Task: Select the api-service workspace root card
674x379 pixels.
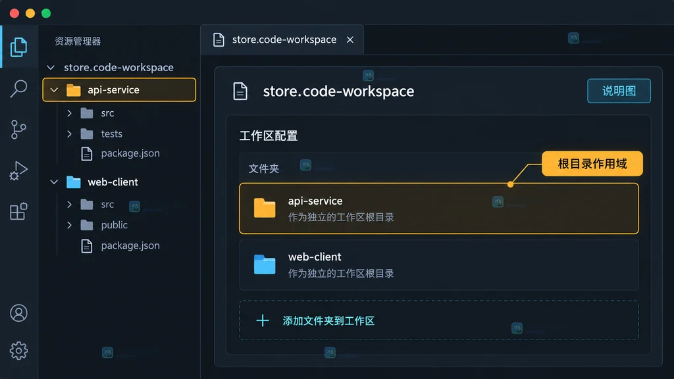Action: click(439, 209)
